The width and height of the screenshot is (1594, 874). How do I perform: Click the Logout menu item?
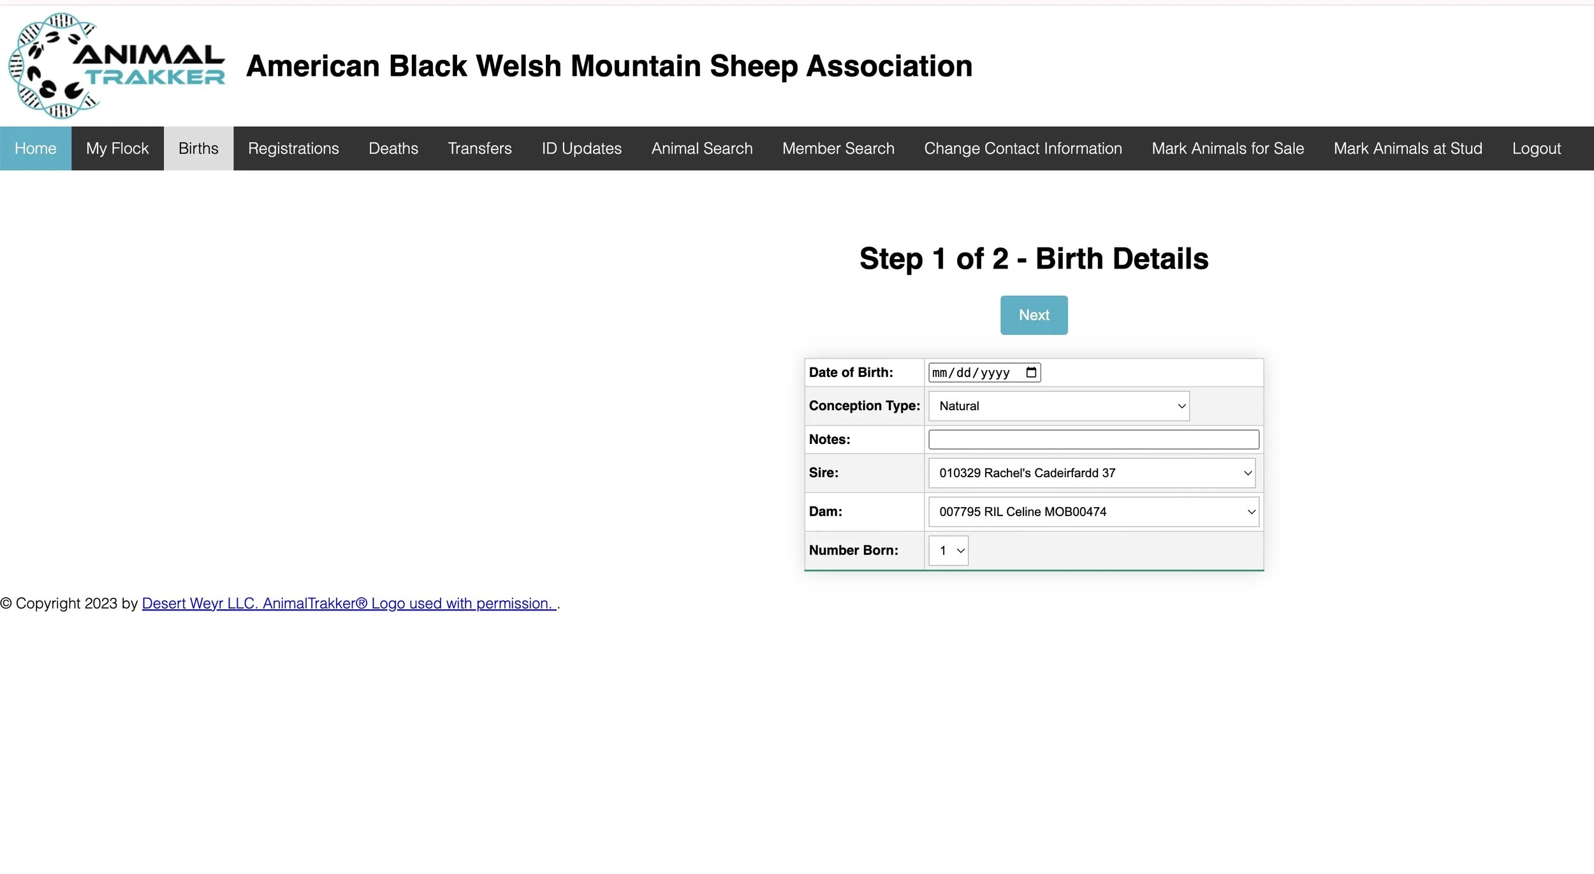point(1536,149)
